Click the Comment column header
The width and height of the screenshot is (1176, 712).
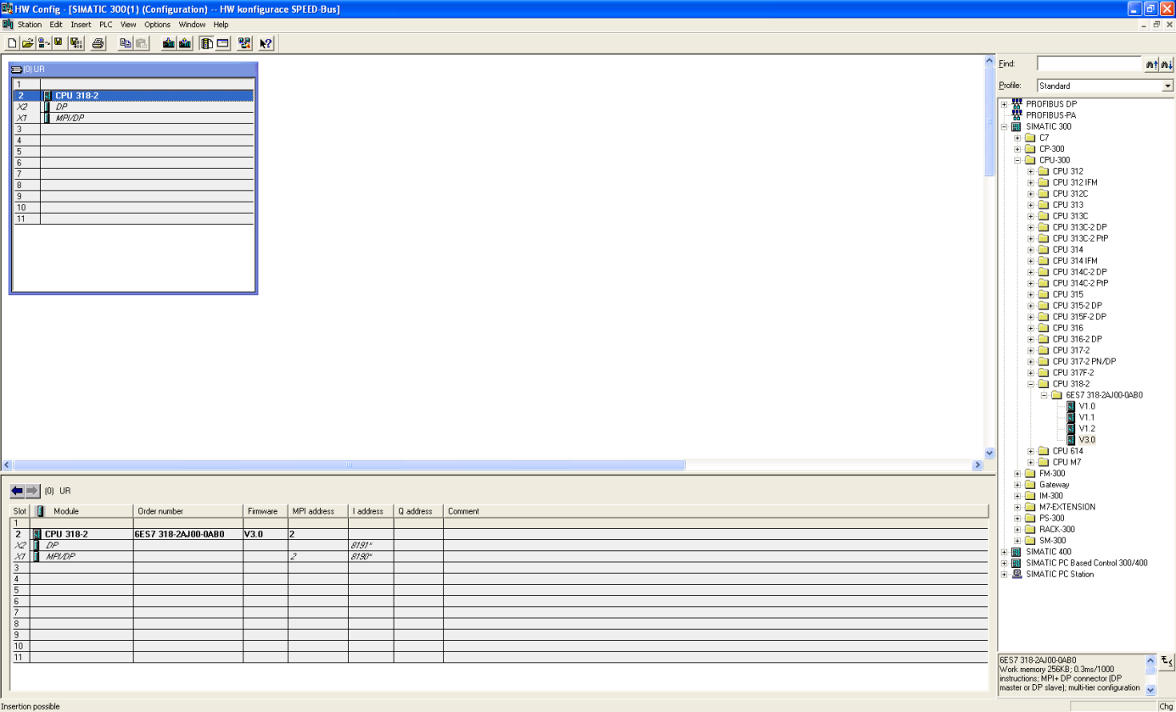[x=715, y=511]
